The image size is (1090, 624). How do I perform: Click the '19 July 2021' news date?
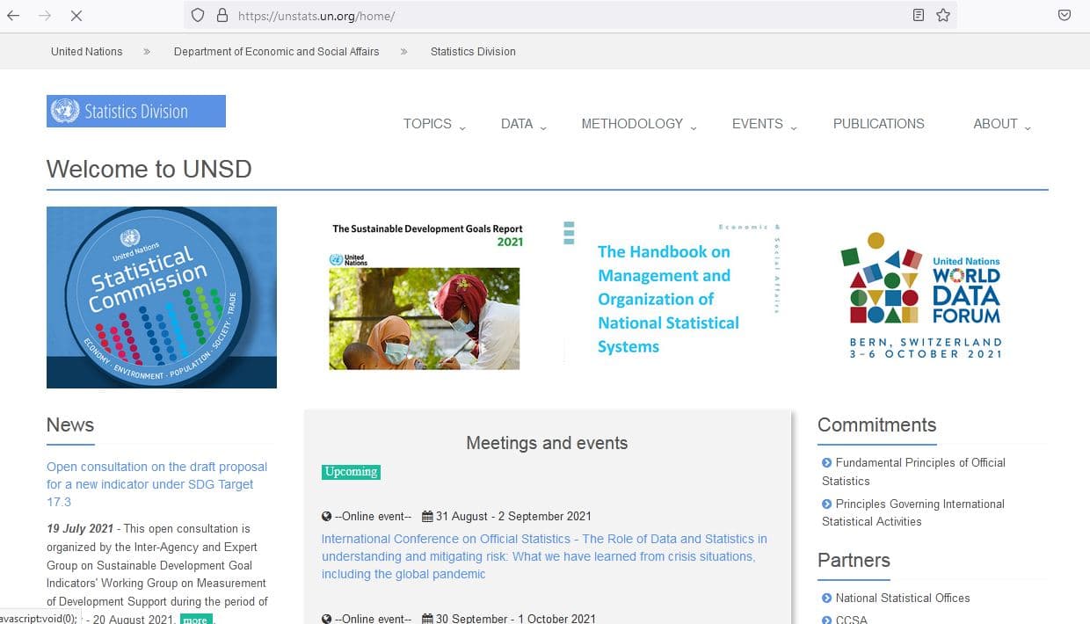coord(80,529)
